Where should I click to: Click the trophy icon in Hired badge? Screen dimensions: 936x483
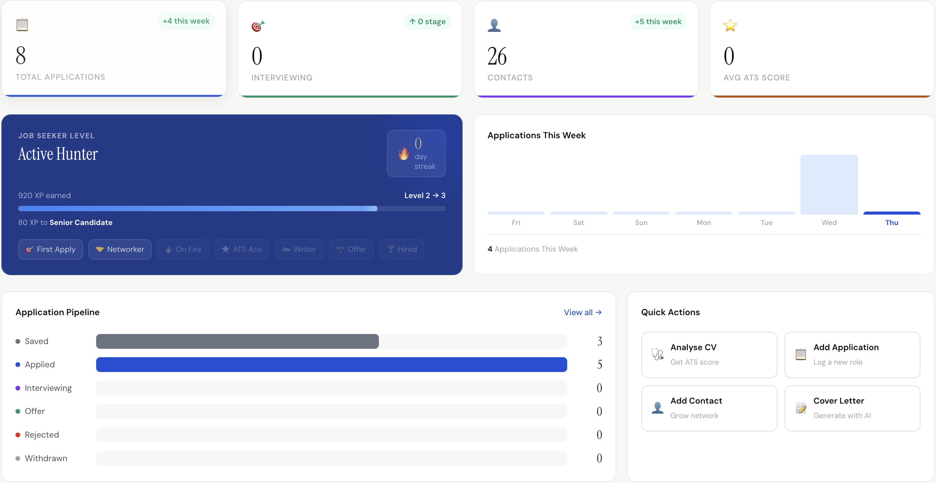(x=390, y=249)
